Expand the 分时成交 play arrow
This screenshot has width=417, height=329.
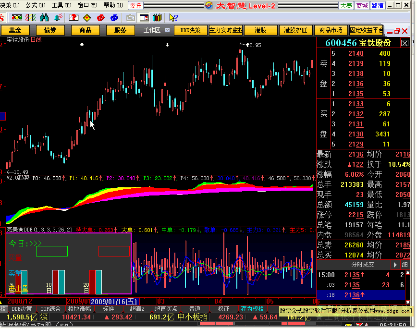click(395, 265)
